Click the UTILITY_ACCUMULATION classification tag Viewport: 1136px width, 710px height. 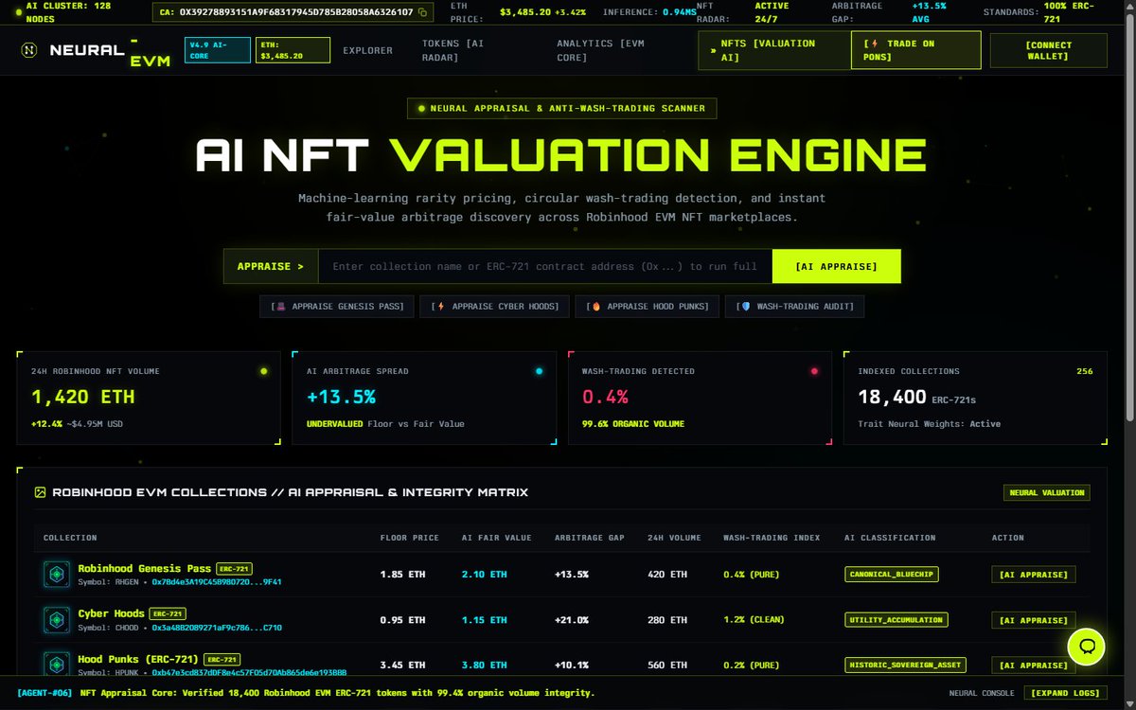click(896, 620)
